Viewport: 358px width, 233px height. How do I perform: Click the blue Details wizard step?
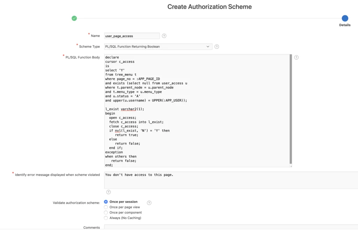pyautogui.click(x=345, y=18)
